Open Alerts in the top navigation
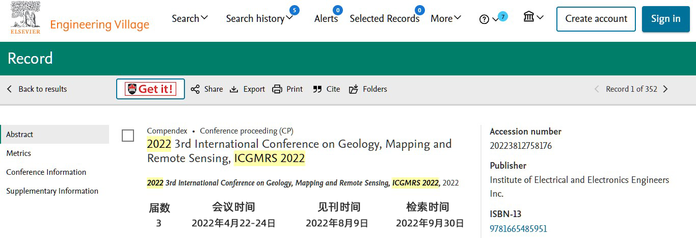 coord(326,18)
